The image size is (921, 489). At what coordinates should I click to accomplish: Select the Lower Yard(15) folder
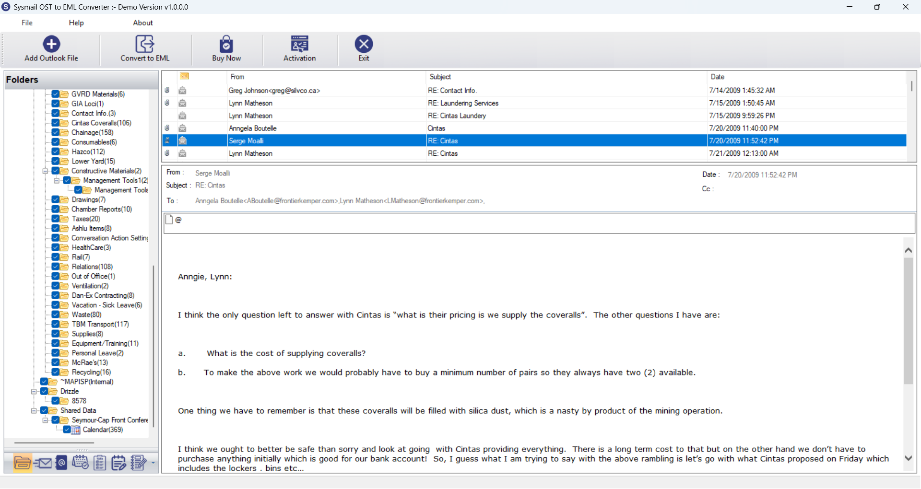[94, 161]
